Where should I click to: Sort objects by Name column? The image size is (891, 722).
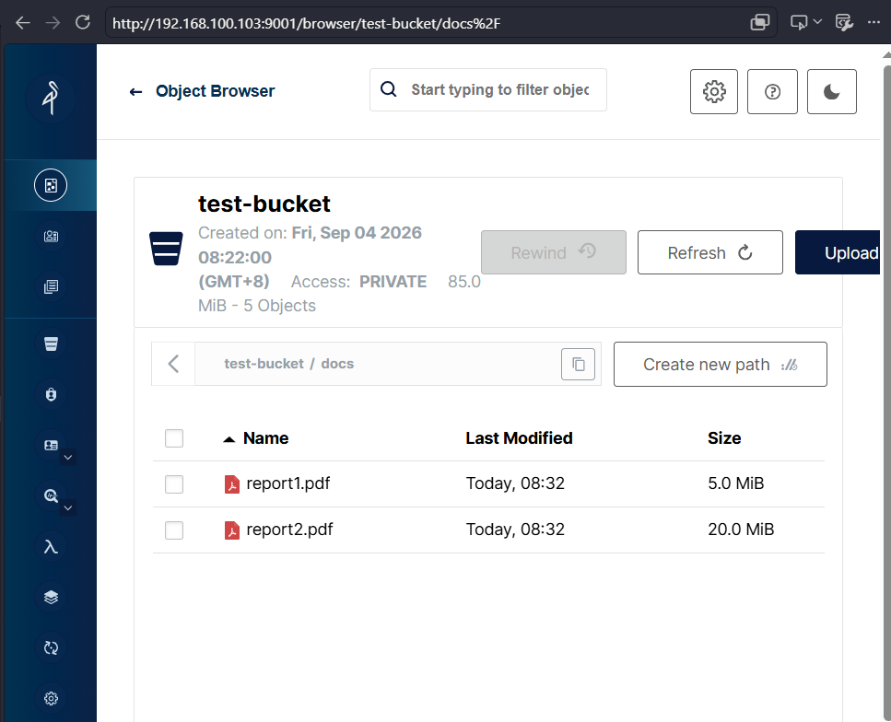tap(265, 438)
